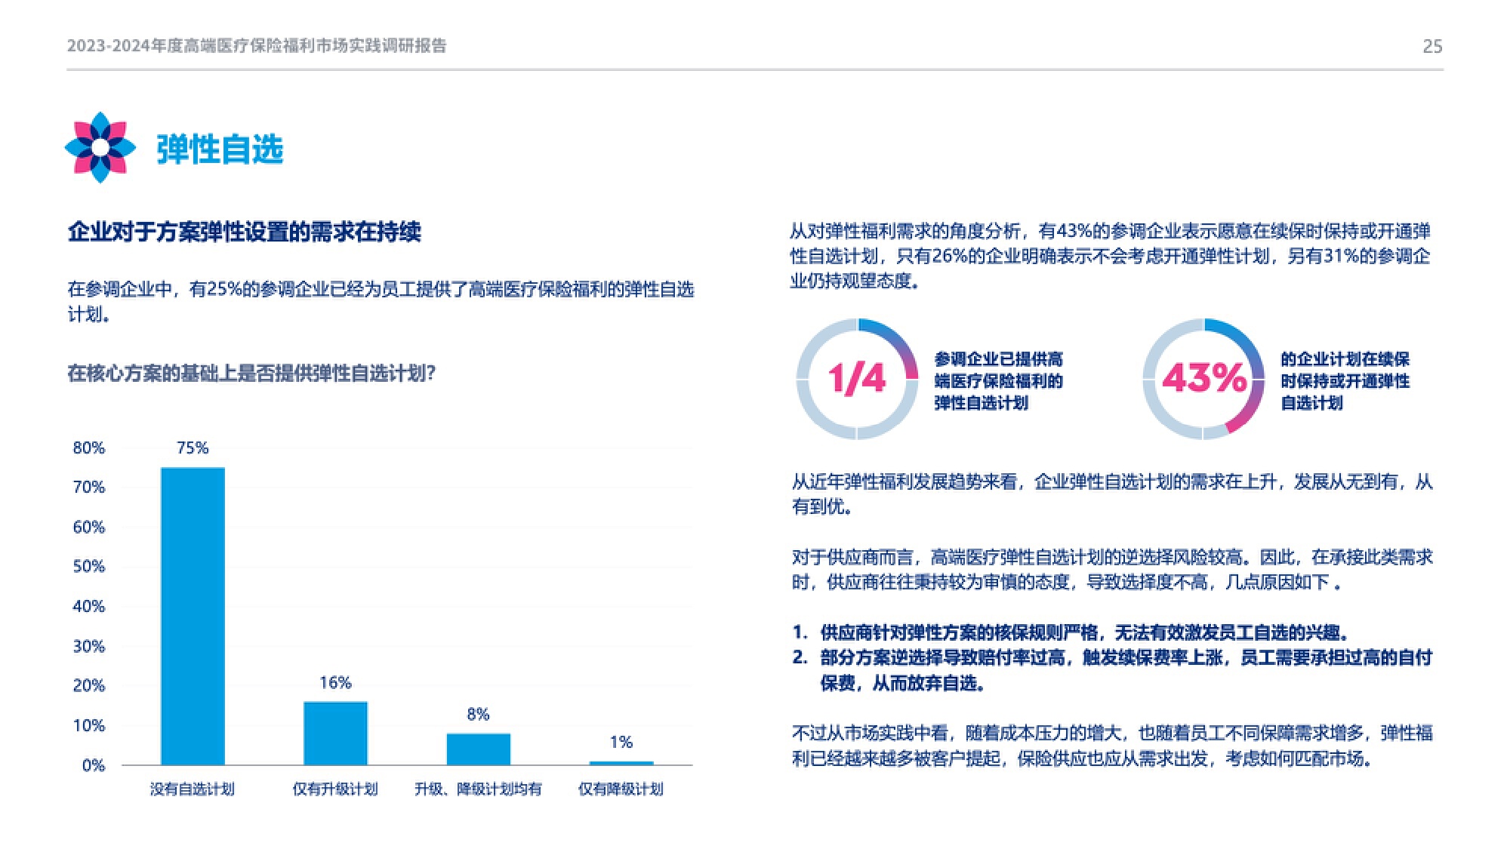Viewport: 1510px width, 849px height.
Task: Click the 升级、降级计划均有 axis label
Action: pyautogui.click(x=478, y=789)
